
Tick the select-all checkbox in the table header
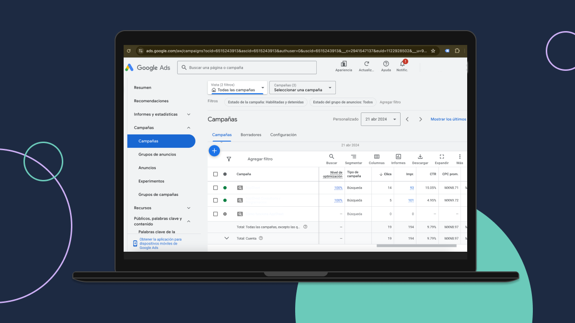pyautogui.click(x=216, y=174)
